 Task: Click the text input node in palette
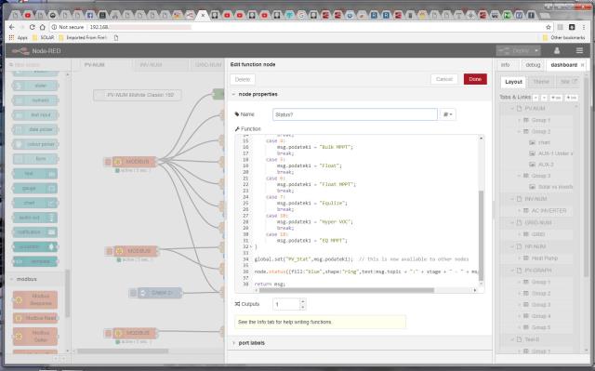click(x=35, y=115)
